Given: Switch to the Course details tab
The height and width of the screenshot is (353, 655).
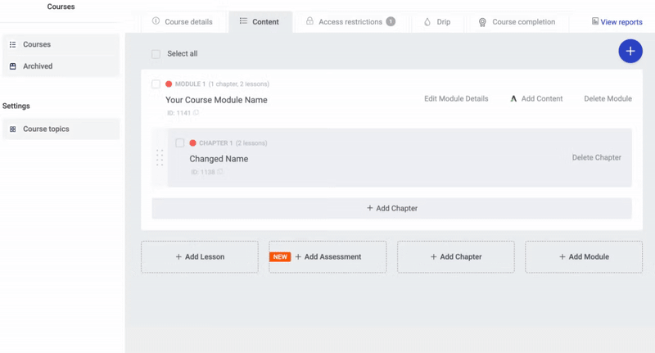Looking at the screenshot, I should [183, 22].
